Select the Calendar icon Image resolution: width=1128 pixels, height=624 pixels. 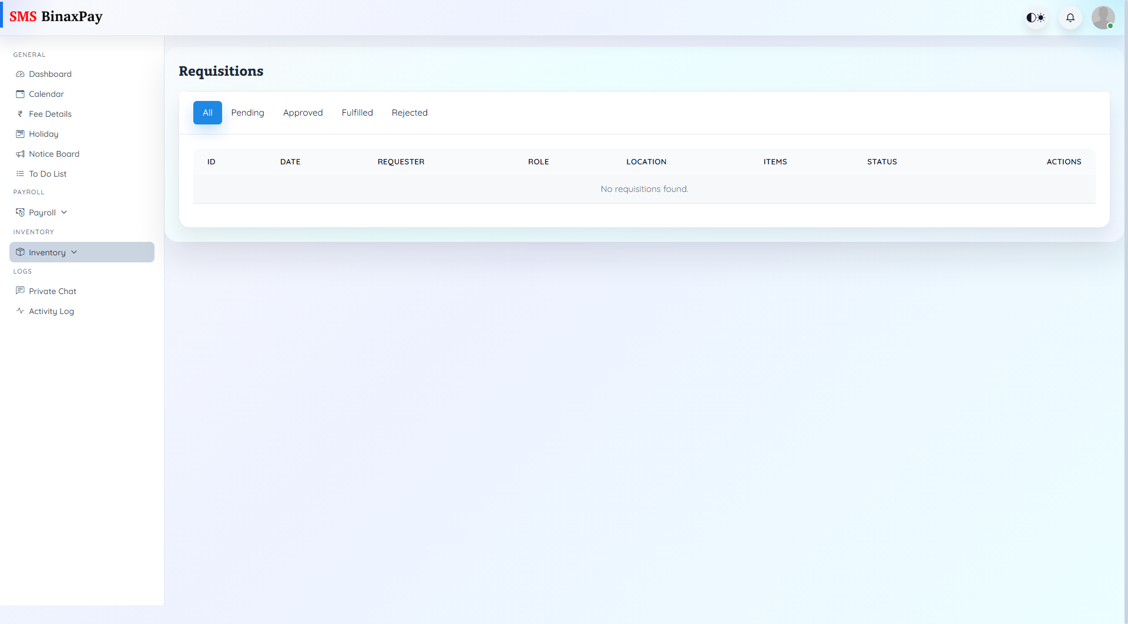tap(20, 93)
